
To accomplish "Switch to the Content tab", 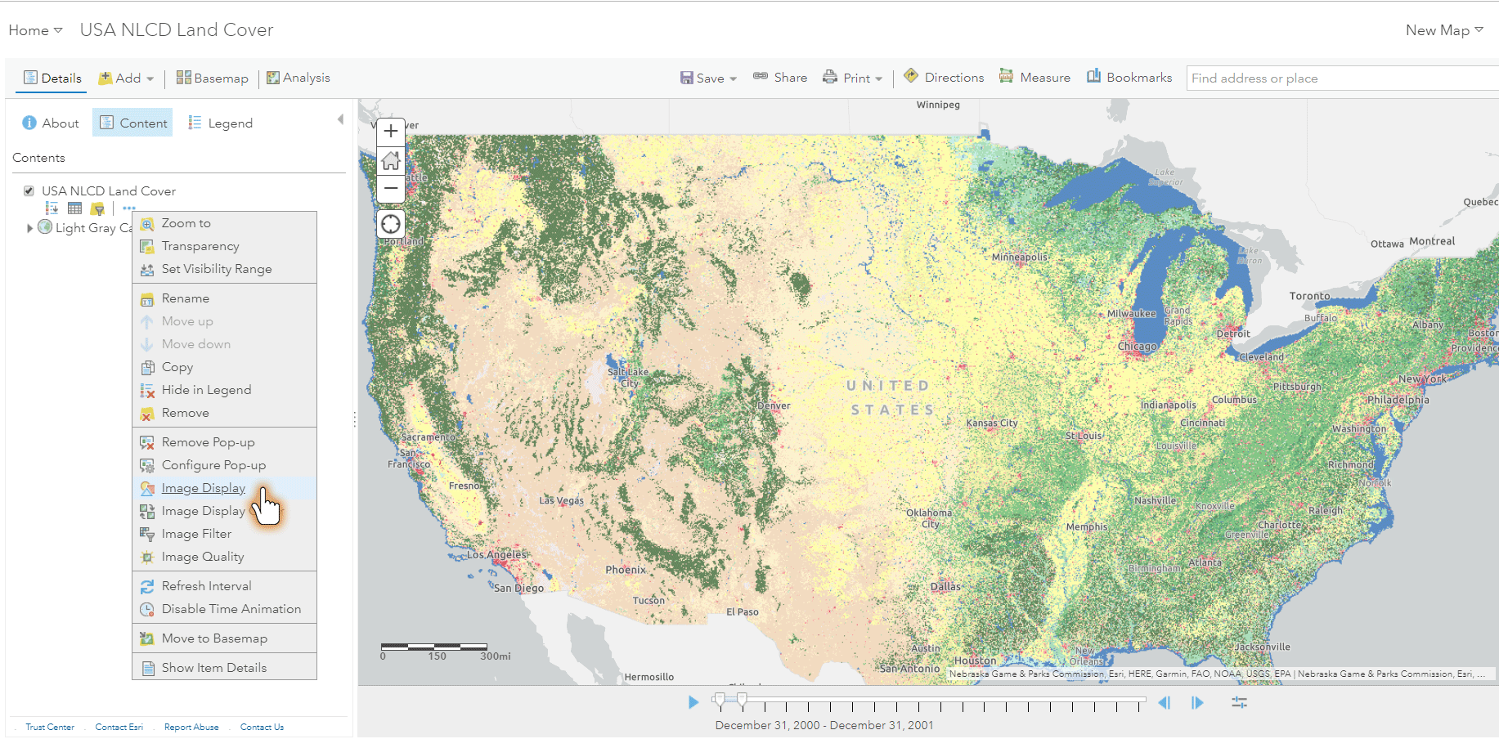I will click(x=132, y=123).
